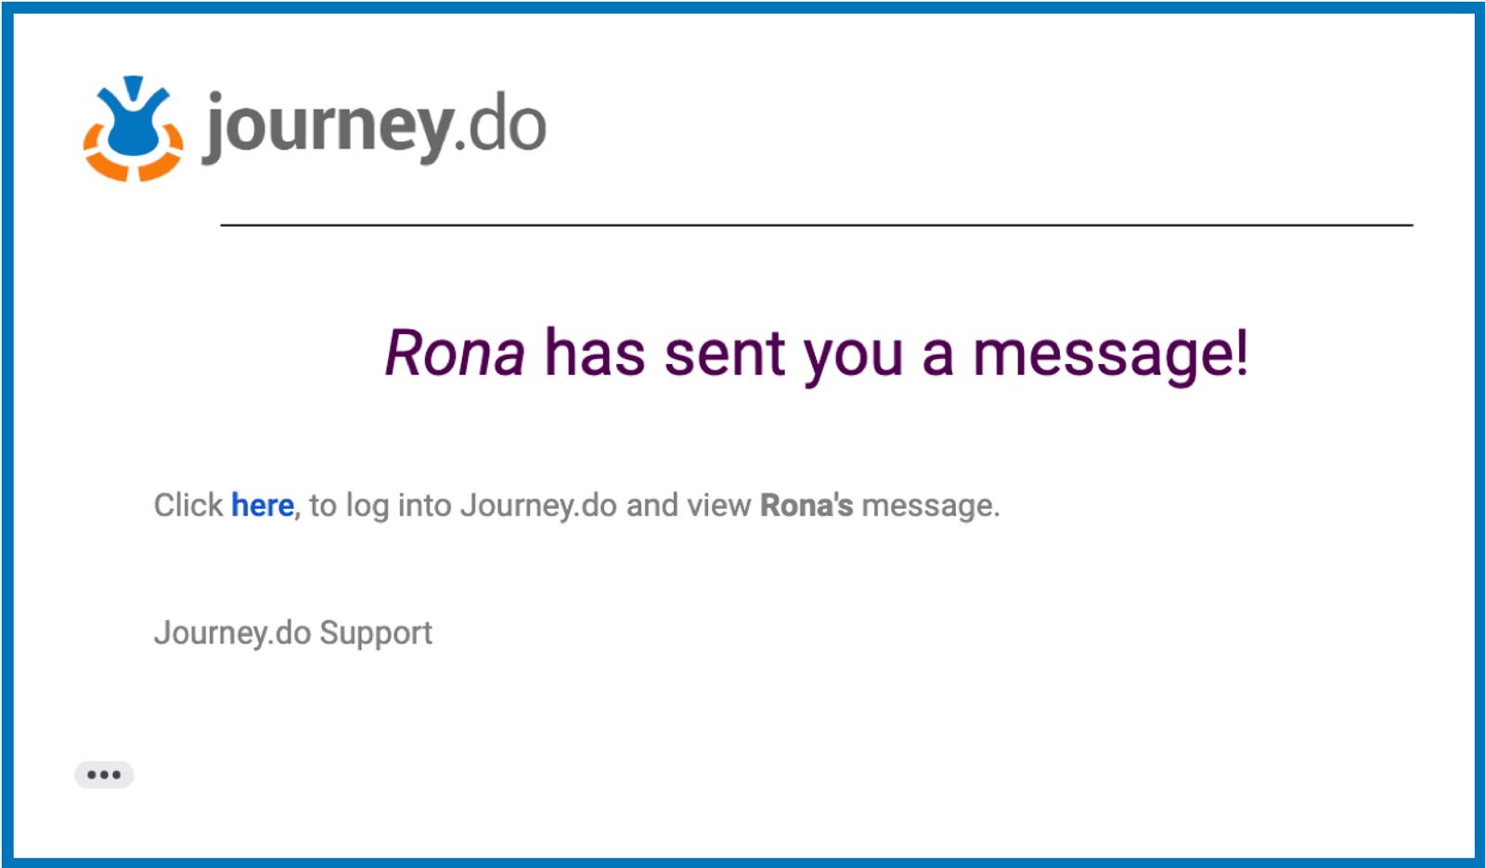Click the word 'message' in the purple heading
This screenshot has width=1485, height=868.
(1103, 356)
